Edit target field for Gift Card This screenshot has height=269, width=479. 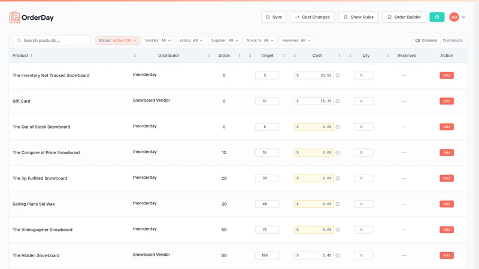[x=267, y=101]
